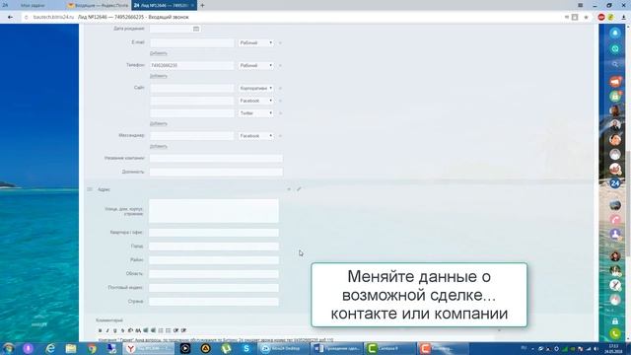Open a new browser tab with plus

[202, 5]
